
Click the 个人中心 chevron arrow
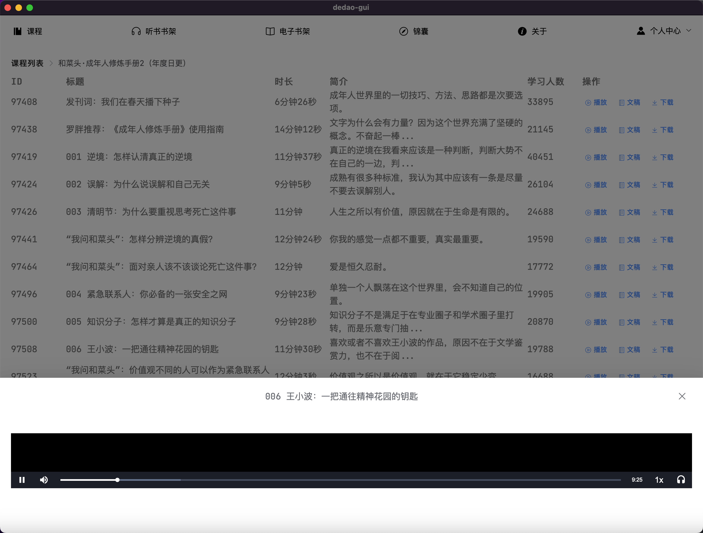pyautogui.click(x=689, y=30)
